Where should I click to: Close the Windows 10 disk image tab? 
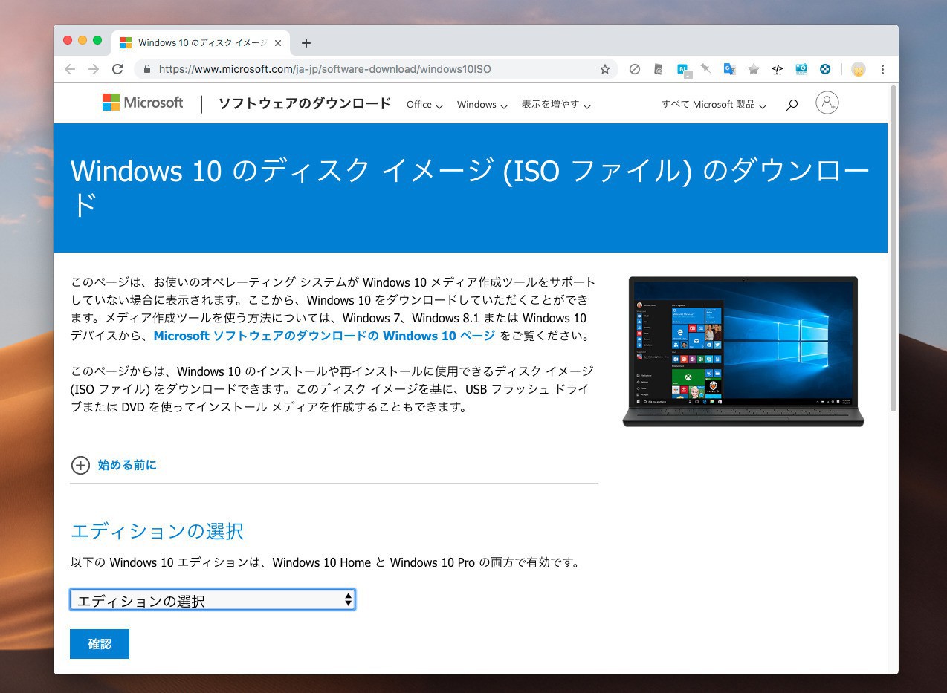(x=278, y=43)
